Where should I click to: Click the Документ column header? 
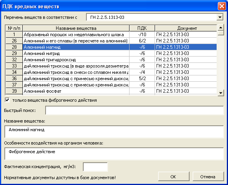click(x=186, y=28)
